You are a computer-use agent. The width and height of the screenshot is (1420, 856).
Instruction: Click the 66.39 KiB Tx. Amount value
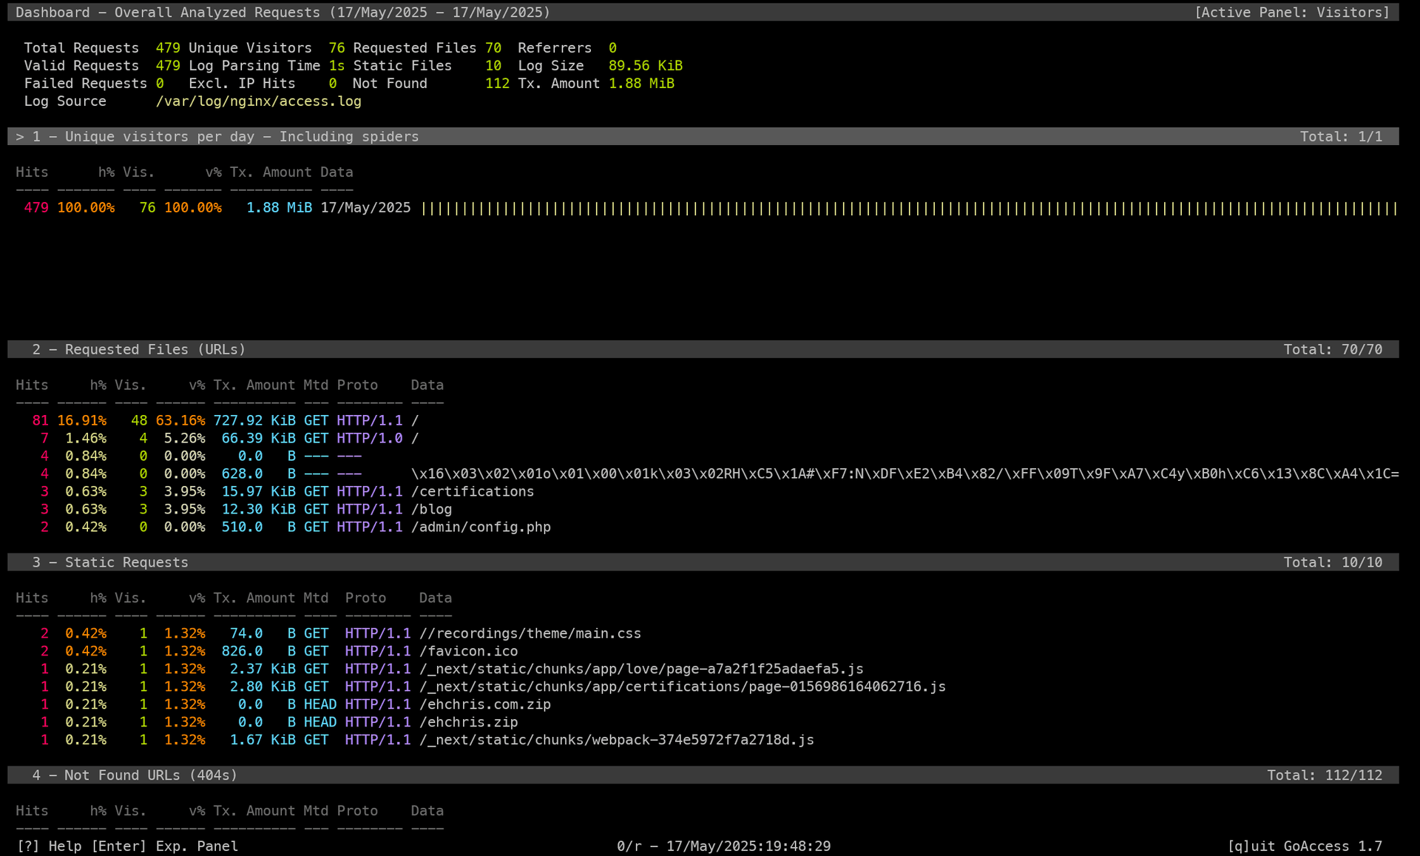tap(258, 438)
